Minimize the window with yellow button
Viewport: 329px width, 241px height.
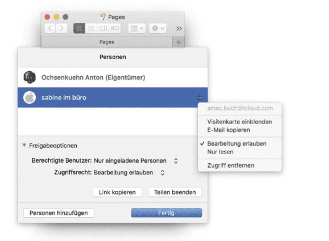56,17
